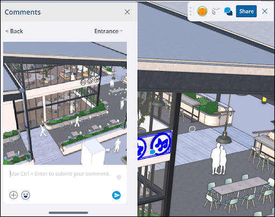Go Back to the comments list

15,31
